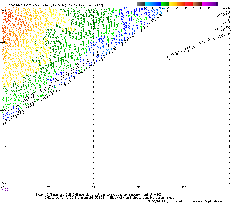Click the date '20150122' in the title
This screenshot has height=203, width=232.
tap(76, 5)
